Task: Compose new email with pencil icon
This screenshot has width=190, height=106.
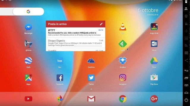Action: coord(101,24)
